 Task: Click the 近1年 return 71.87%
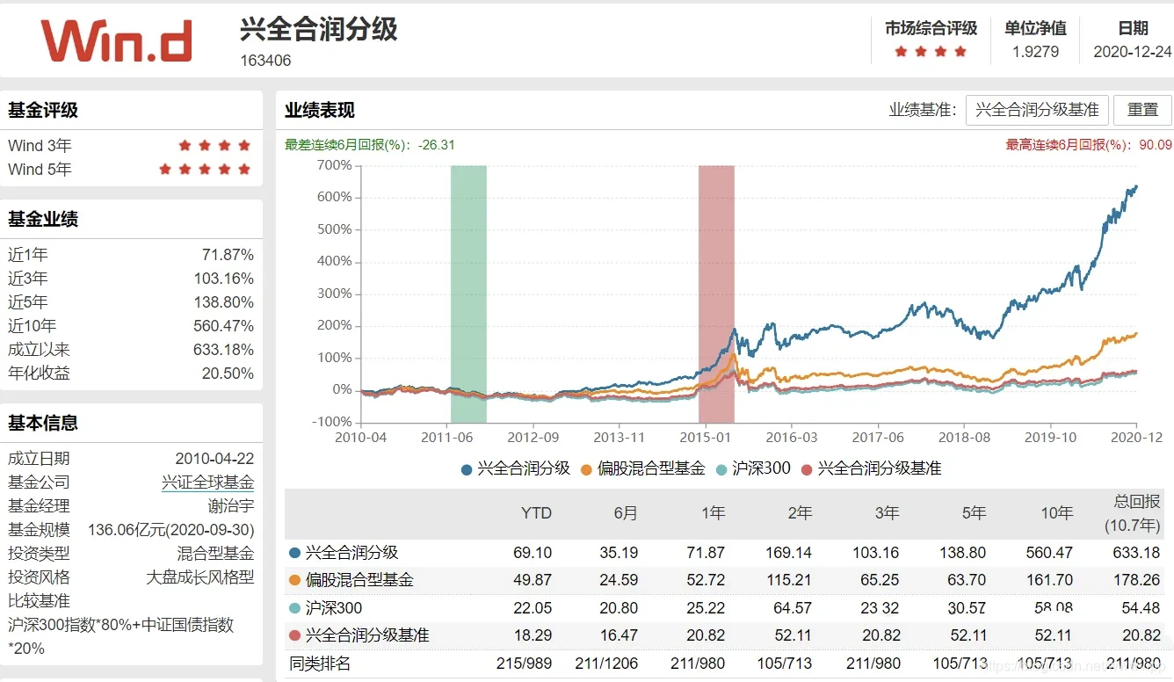click(228, 255)
